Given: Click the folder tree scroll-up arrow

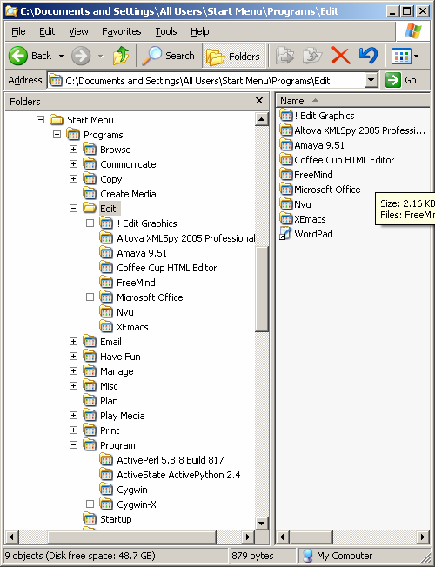Looking at the screenshot, I should click(261, 119).
